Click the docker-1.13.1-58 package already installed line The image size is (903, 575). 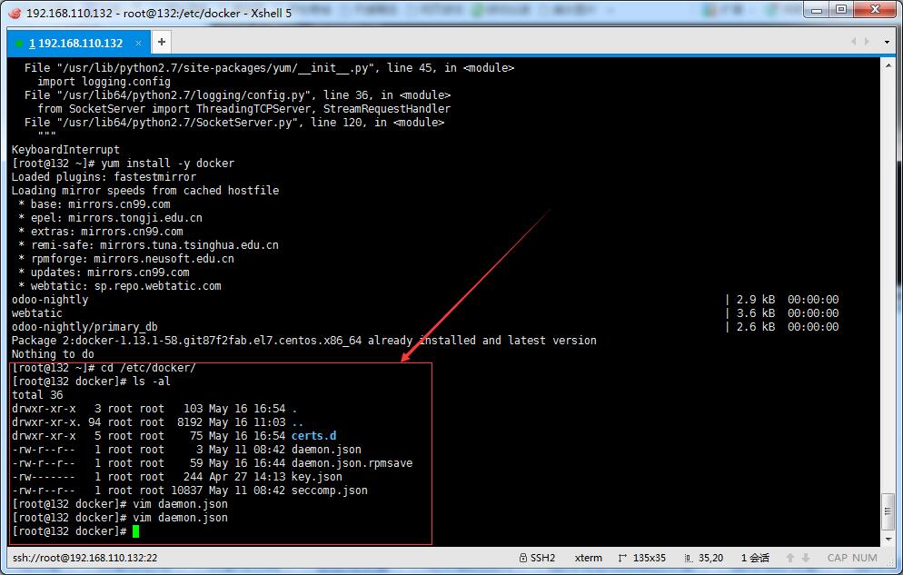[304, 341]
